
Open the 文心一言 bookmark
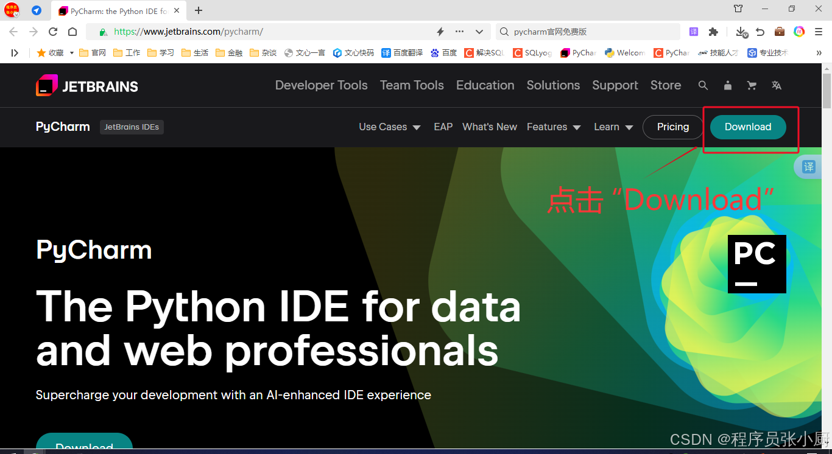[x=305, y=53]
